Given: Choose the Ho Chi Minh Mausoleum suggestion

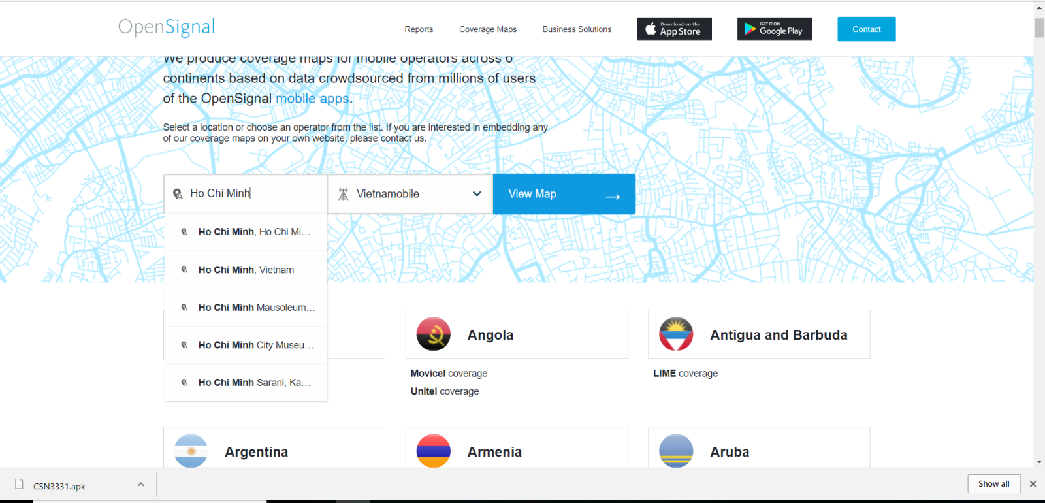Looking at the screenshot, I should click(256, 308).
